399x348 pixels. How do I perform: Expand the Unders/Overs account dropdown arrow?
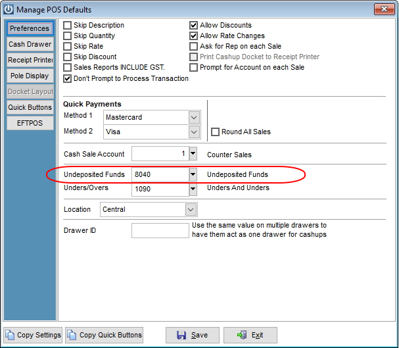(193, 189)
